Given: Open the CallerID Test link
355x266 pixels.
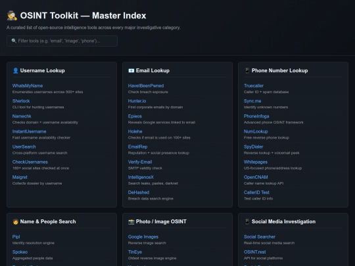Looking at the screenshot, I should tap(256, 192).
